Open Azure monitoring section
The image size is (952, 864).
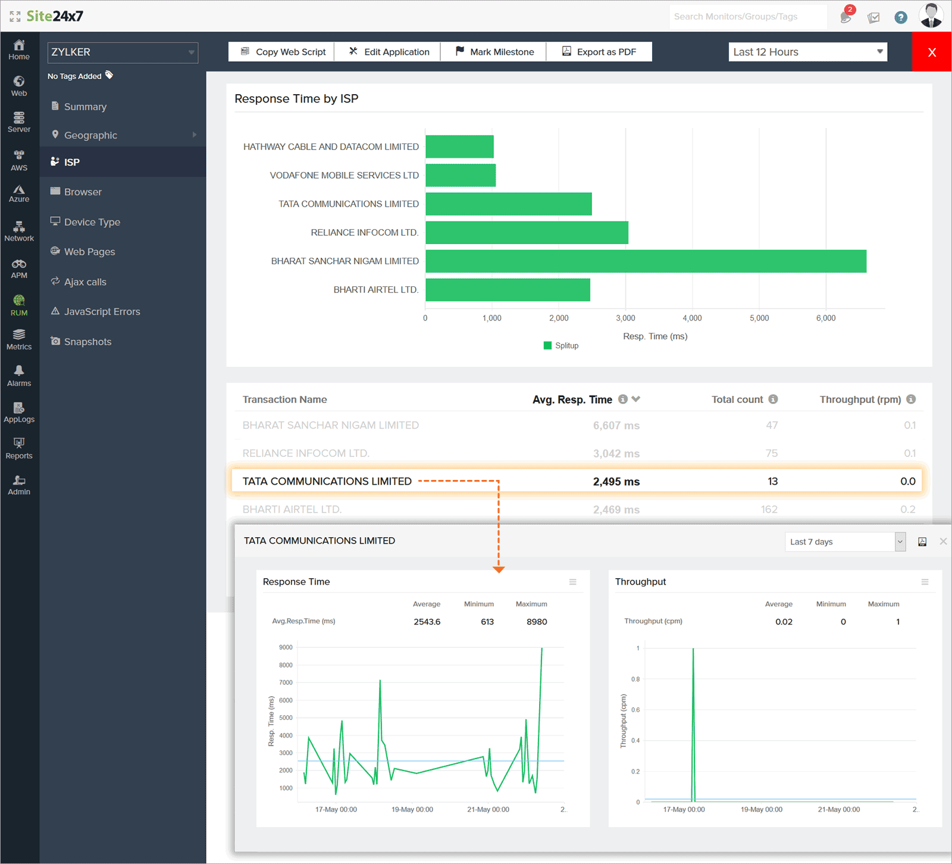(x=19, y=194)
